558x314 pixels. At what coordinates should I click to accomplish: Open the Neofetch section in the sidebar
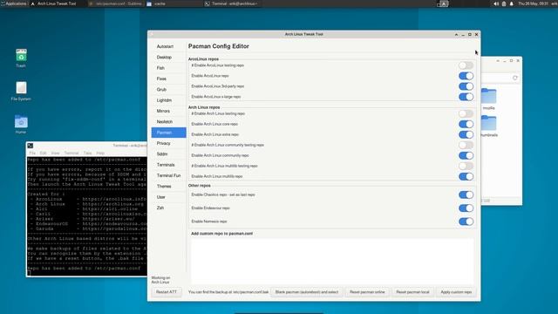point(168,122)
